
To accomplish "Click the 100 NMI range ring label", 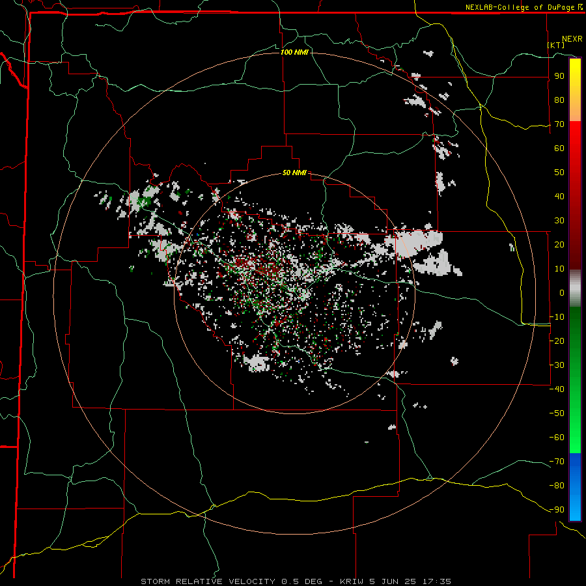I will pyautogui.click(x=294, y=52).
